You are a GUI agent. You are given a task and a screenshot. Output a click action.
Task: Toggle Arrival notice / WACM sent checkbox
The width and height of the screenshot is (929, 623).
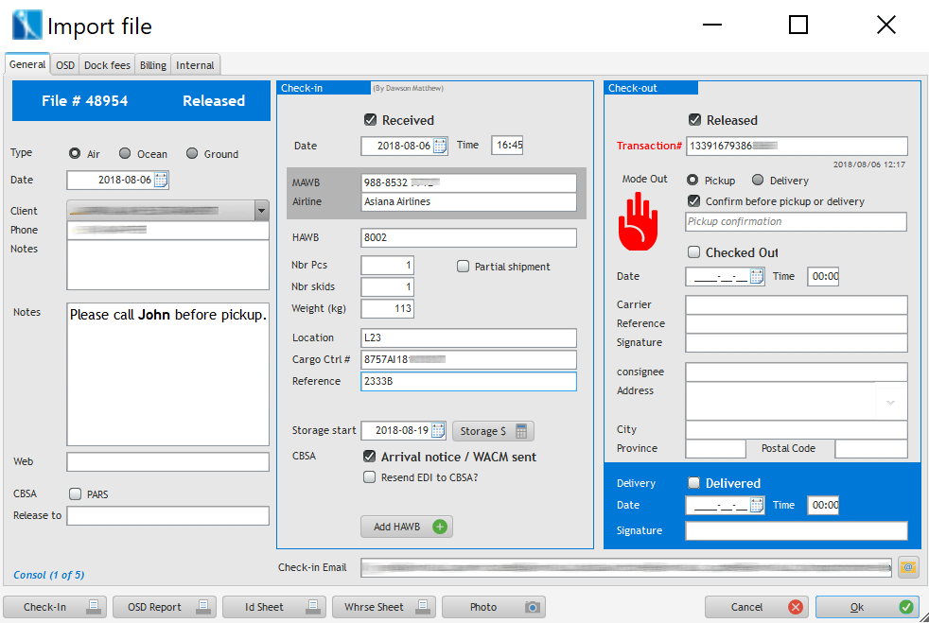point(369,456)
